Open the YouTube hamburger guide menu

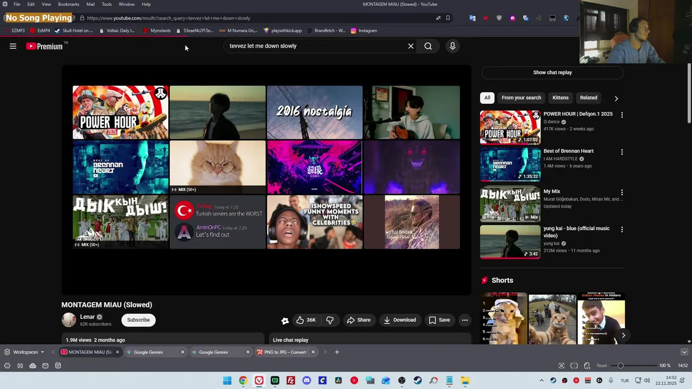tap(13, 46)
